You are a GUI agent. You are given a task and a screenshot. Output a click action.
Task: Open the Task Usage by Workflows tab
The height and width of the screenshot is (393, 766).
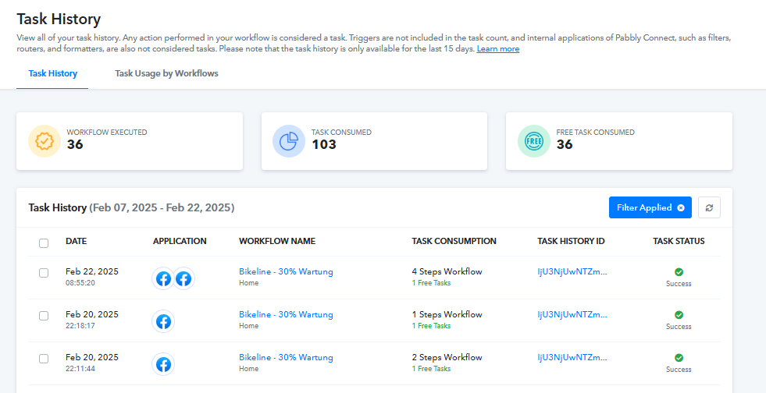166,73
